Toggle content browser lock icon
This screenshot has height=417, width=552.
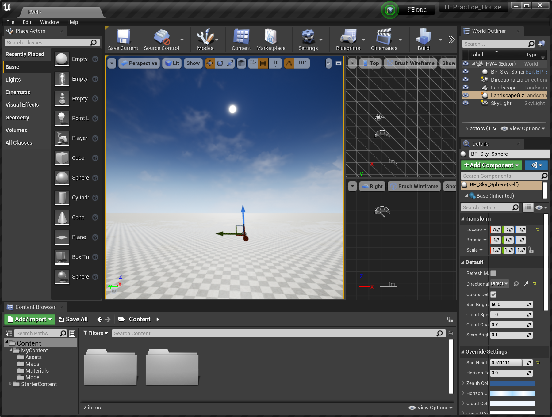click(x=450, y=319)
